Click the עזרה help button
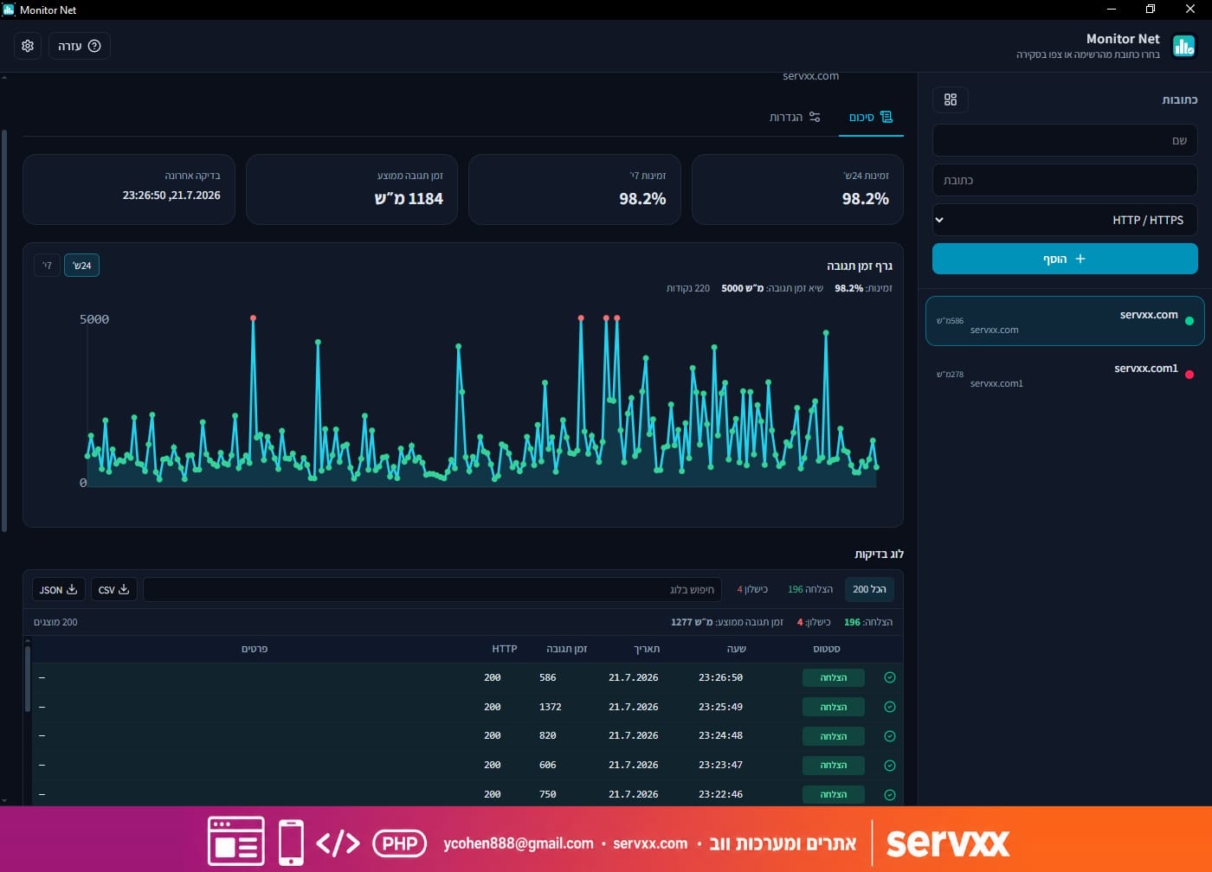Image resolution: width=1212 pixels, height=872 pixels. [x=80, y=46]
